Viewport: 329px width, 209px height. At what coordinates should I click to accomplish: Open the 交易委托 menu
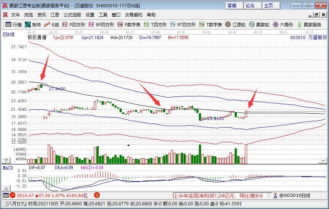coord(134,15)
